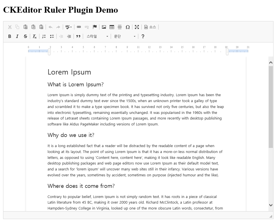Toggle Bold formatting

tap(10, 37)
